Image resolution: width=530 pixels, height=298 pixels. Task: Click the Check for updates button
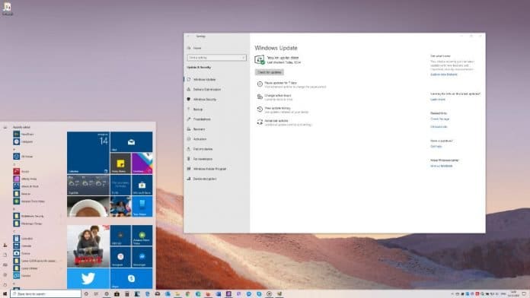coord(269,72)
